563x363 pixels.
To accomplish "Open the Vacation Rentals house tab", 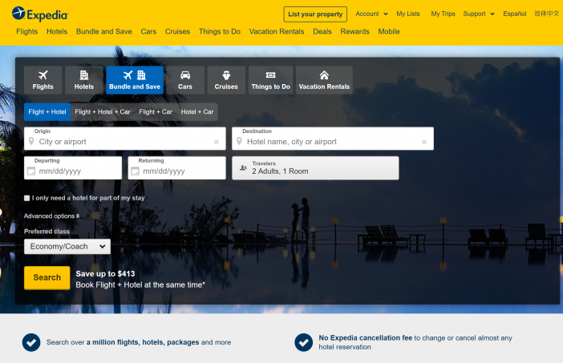I will pos(324,80).
